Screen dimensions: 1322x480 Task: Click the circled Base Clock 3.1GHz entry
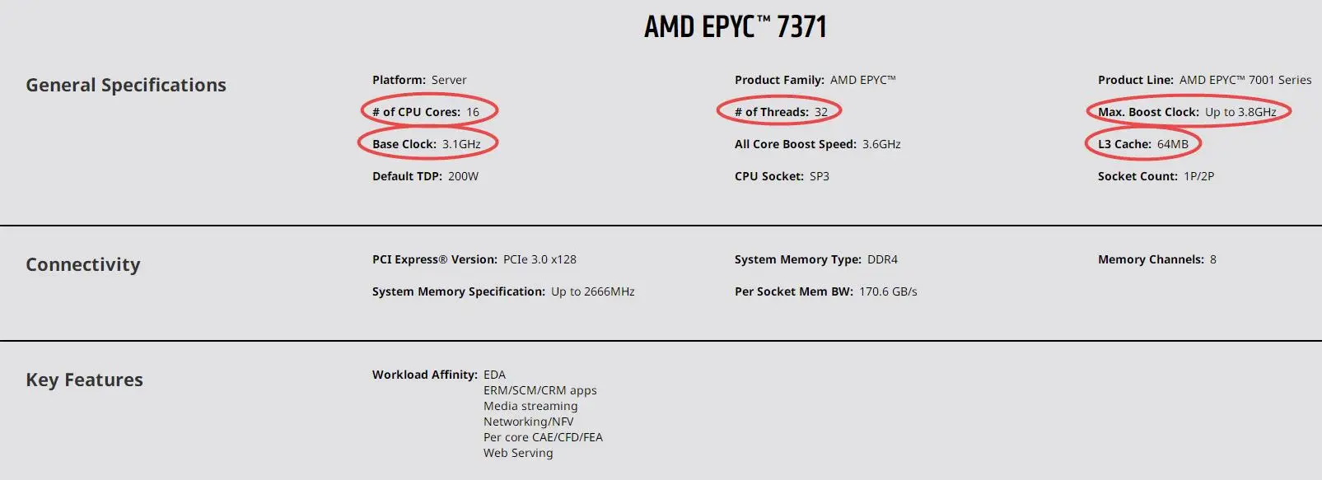[427, 144]
